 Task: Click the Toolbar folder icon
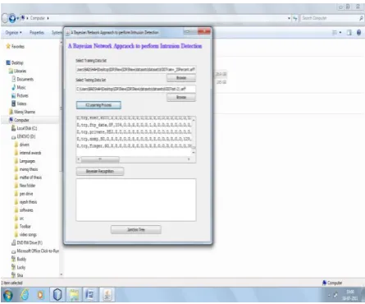click(x=16, y=227)
